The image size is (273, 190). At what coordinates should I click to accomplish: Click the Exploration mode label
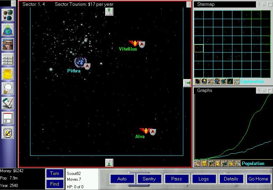(252, 82)
